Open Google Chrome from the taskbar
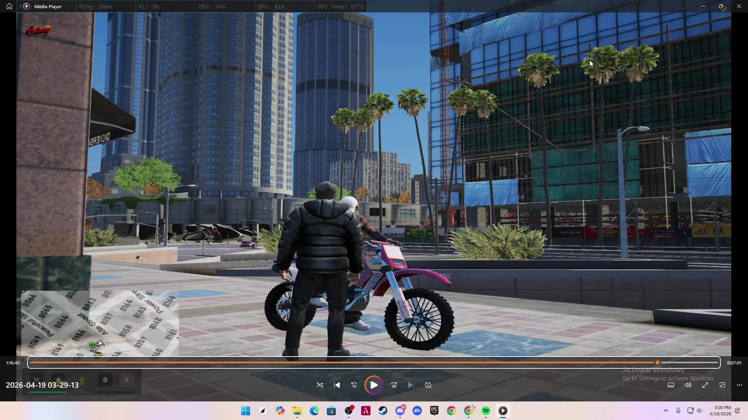This screenshot has height=420, width=748. (x=451, y=411)
